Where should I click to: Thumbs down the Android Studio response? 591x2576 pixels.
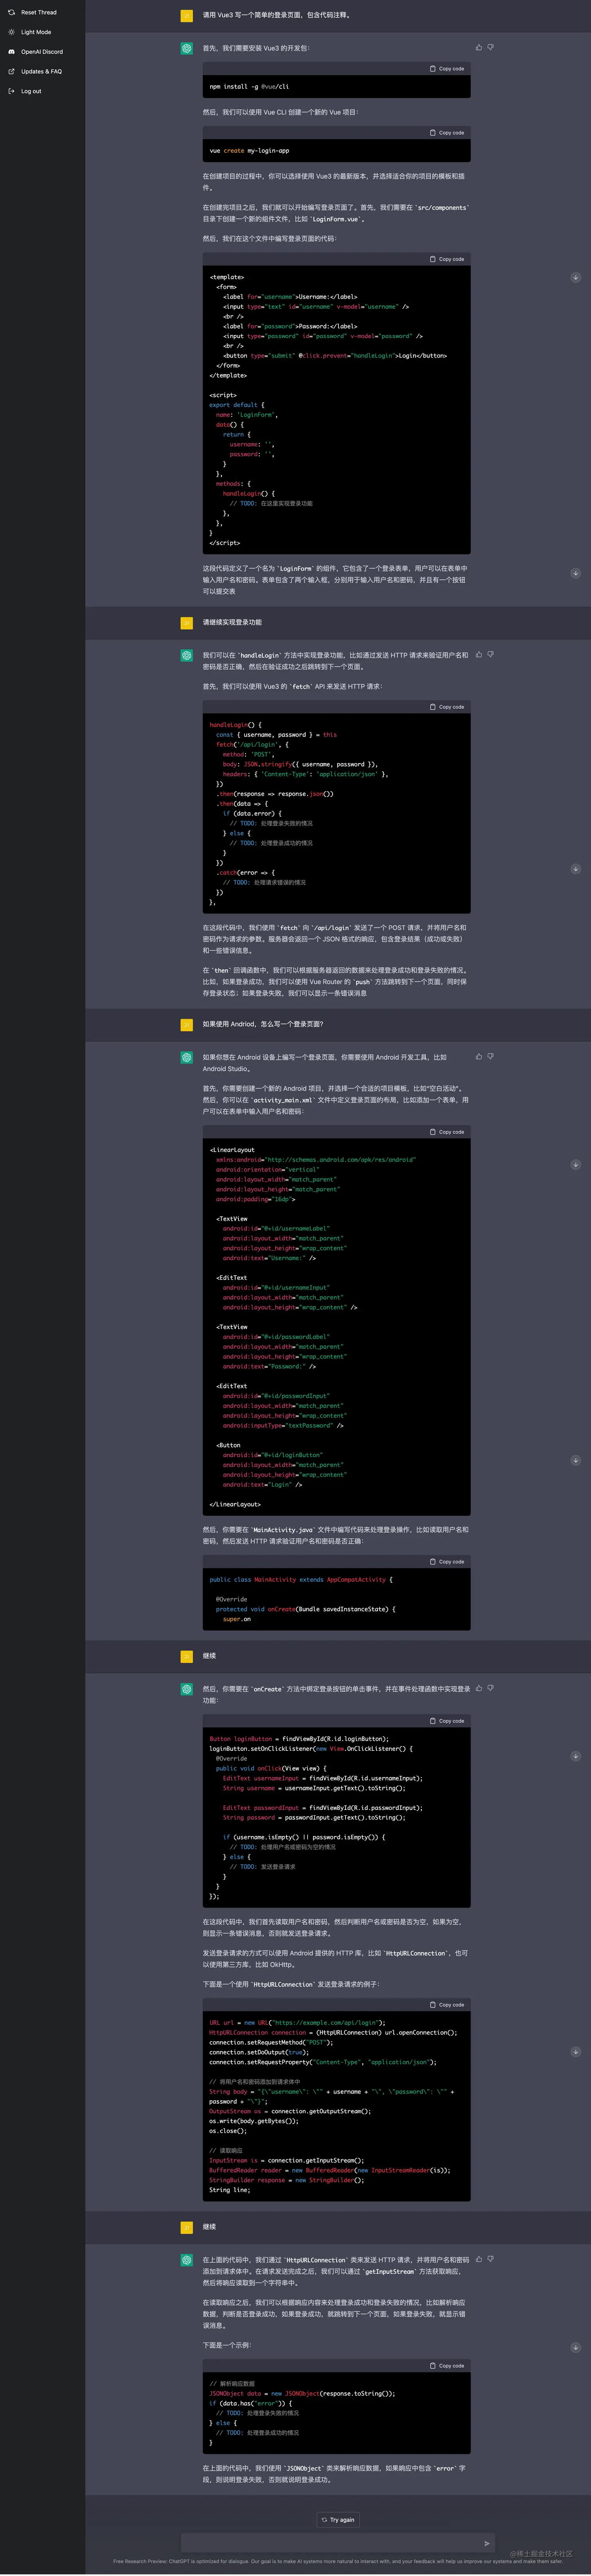(490, 1056)
